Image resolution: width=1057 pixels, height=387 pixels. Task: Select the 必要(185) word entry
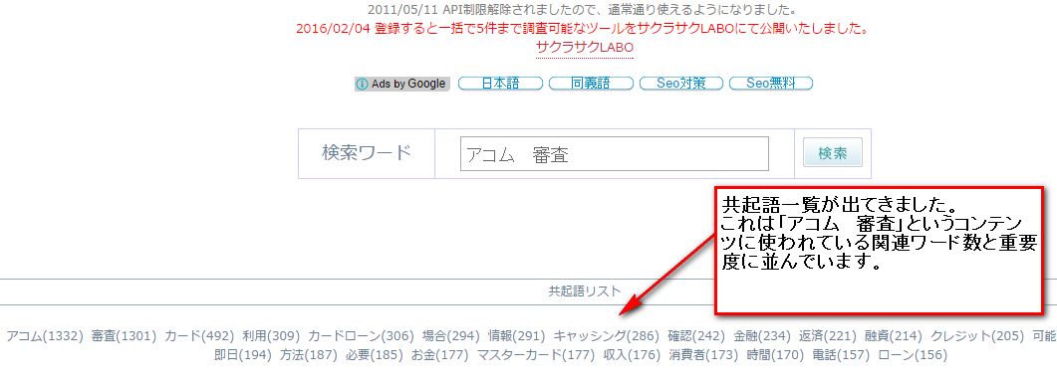point(375,355)
